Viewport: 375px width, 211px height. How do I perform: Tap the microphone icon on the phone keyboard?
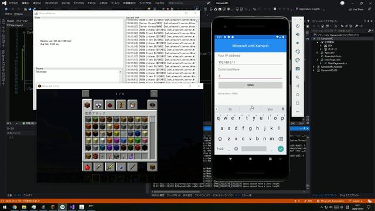pyautogui.click(x=282, y=109)
